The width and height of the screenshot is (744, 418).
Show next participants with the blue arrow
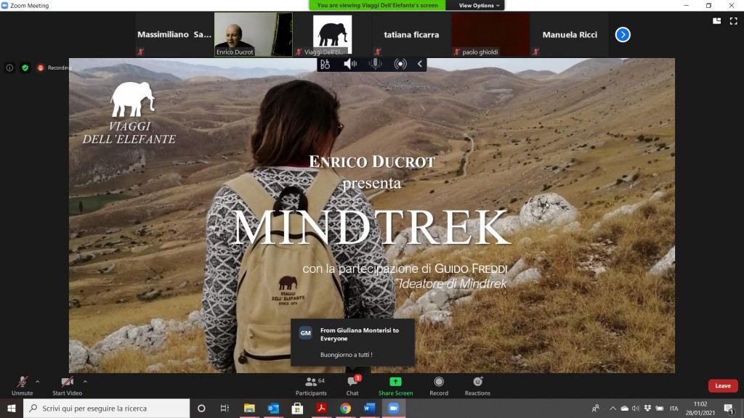[x=623, y=34]
